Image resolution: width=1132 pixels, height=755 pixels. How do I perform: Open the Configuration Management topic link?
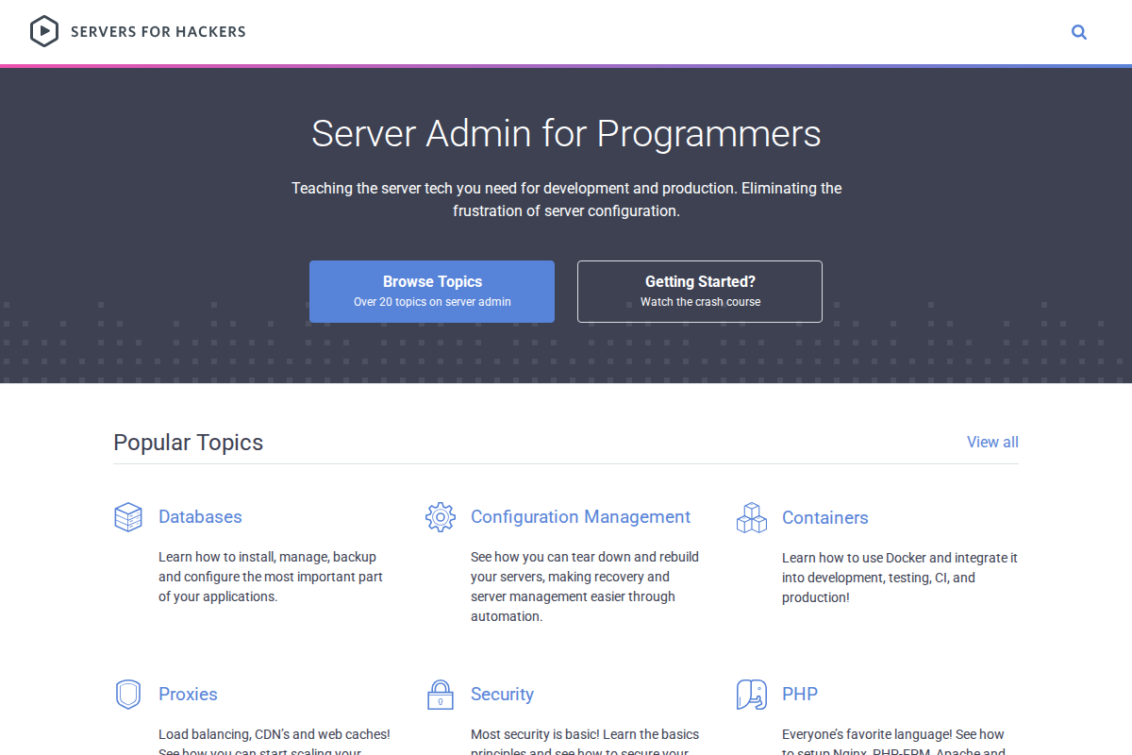(x=580, y=516)
